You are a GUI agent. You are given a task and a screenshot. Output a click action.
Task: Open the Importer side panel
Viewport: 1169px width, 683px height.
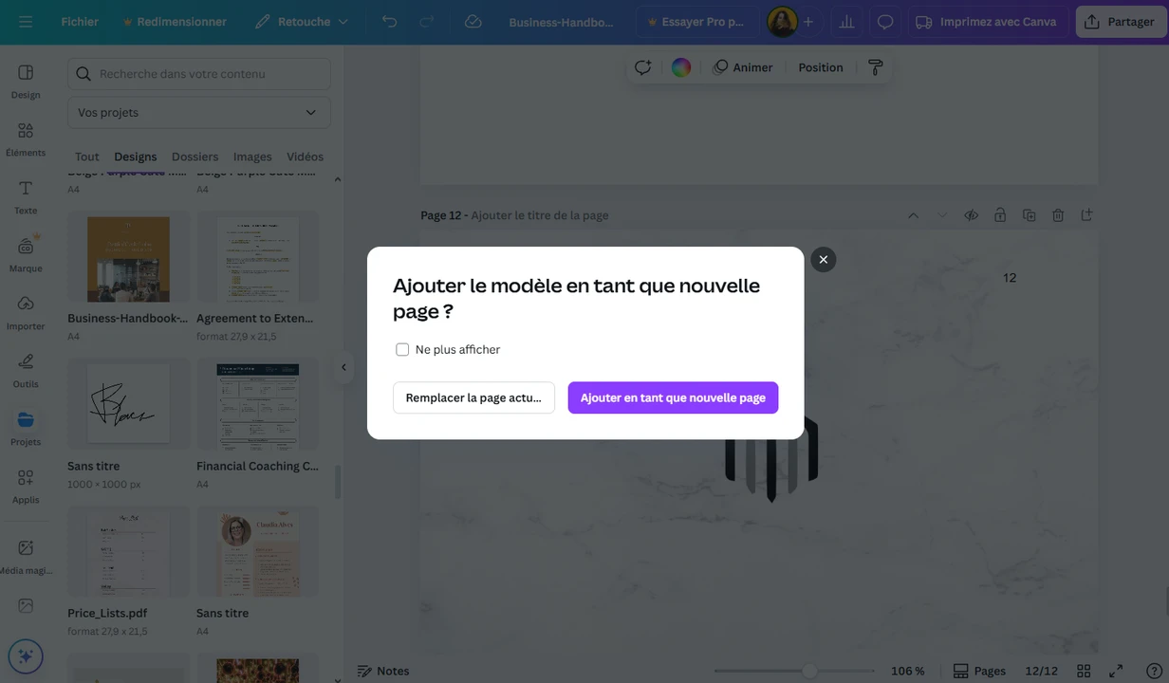(26, 312)
